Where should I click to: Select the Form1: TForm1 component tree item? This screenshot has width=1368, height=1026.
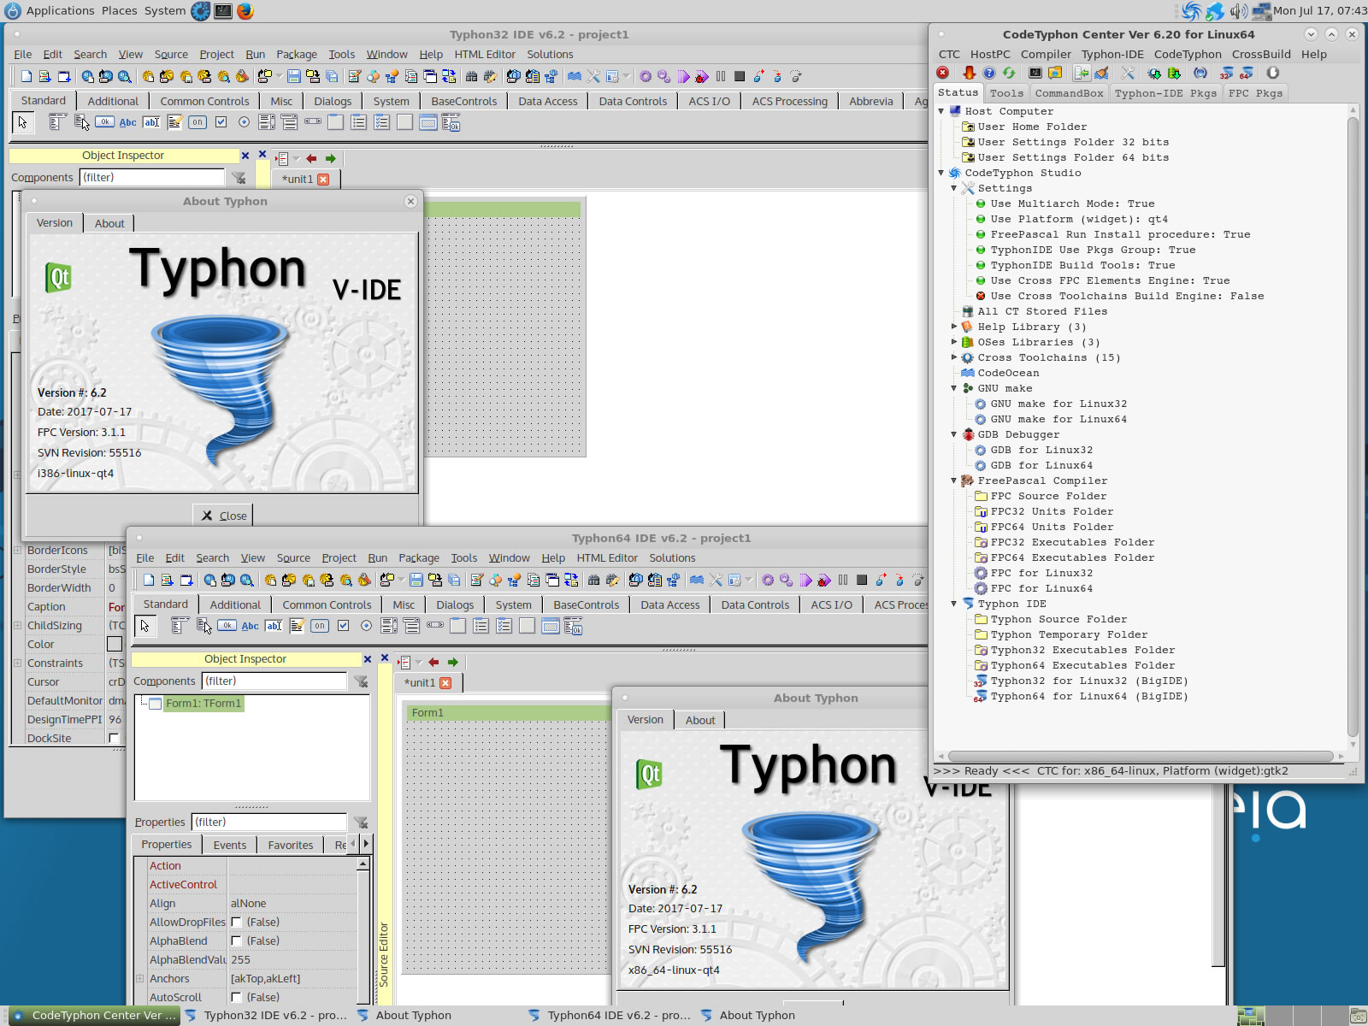(203, 703)
